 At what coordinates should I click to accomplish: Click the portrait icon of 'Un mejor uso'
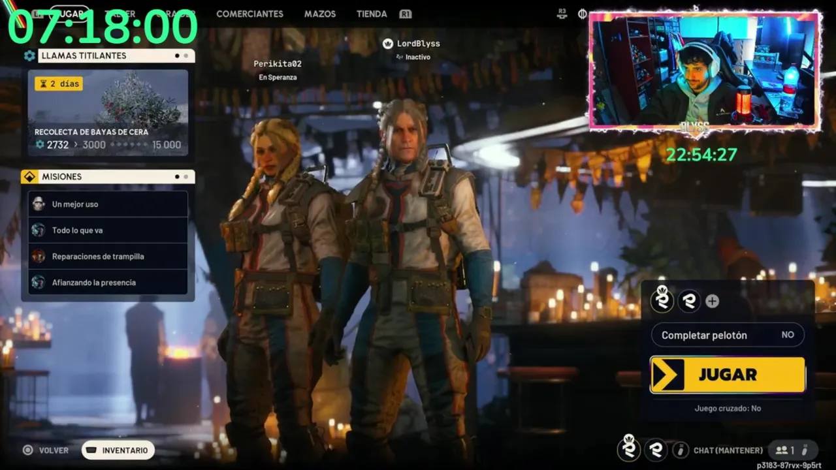tap(39, 204)
